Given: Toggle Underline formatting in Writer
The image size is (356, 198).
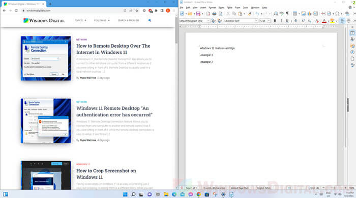Looking at the screenshot, I should coord(287,21).
